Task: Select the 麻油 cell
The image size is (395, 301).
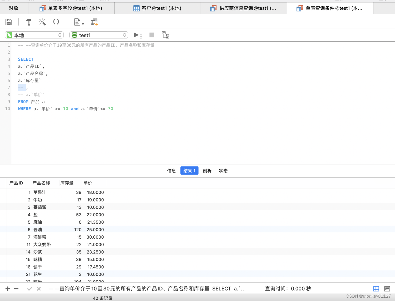Action: pyautogui.click(x=45, y=222)
